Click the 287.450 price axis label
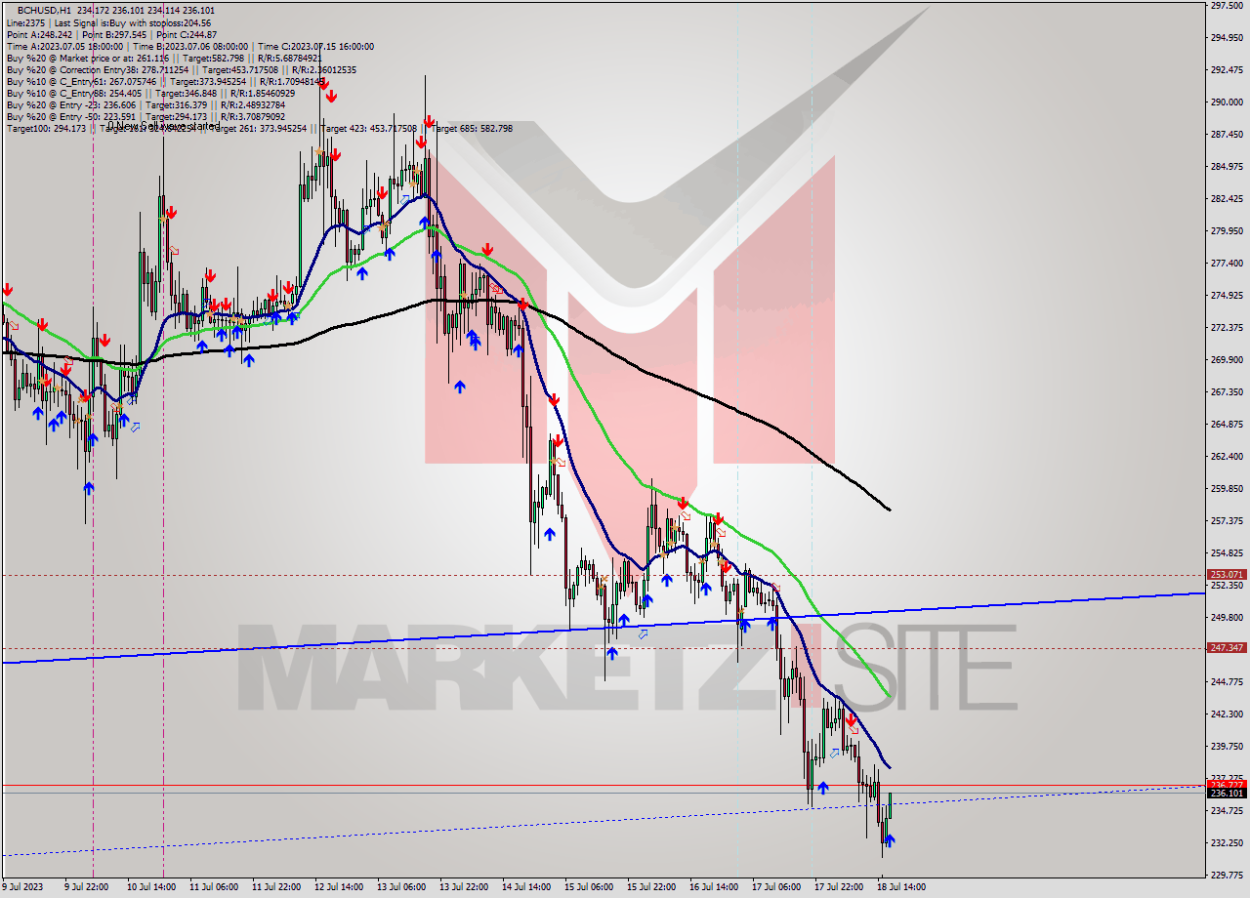Screen dimensions: 1250x898 [1226, 135]
